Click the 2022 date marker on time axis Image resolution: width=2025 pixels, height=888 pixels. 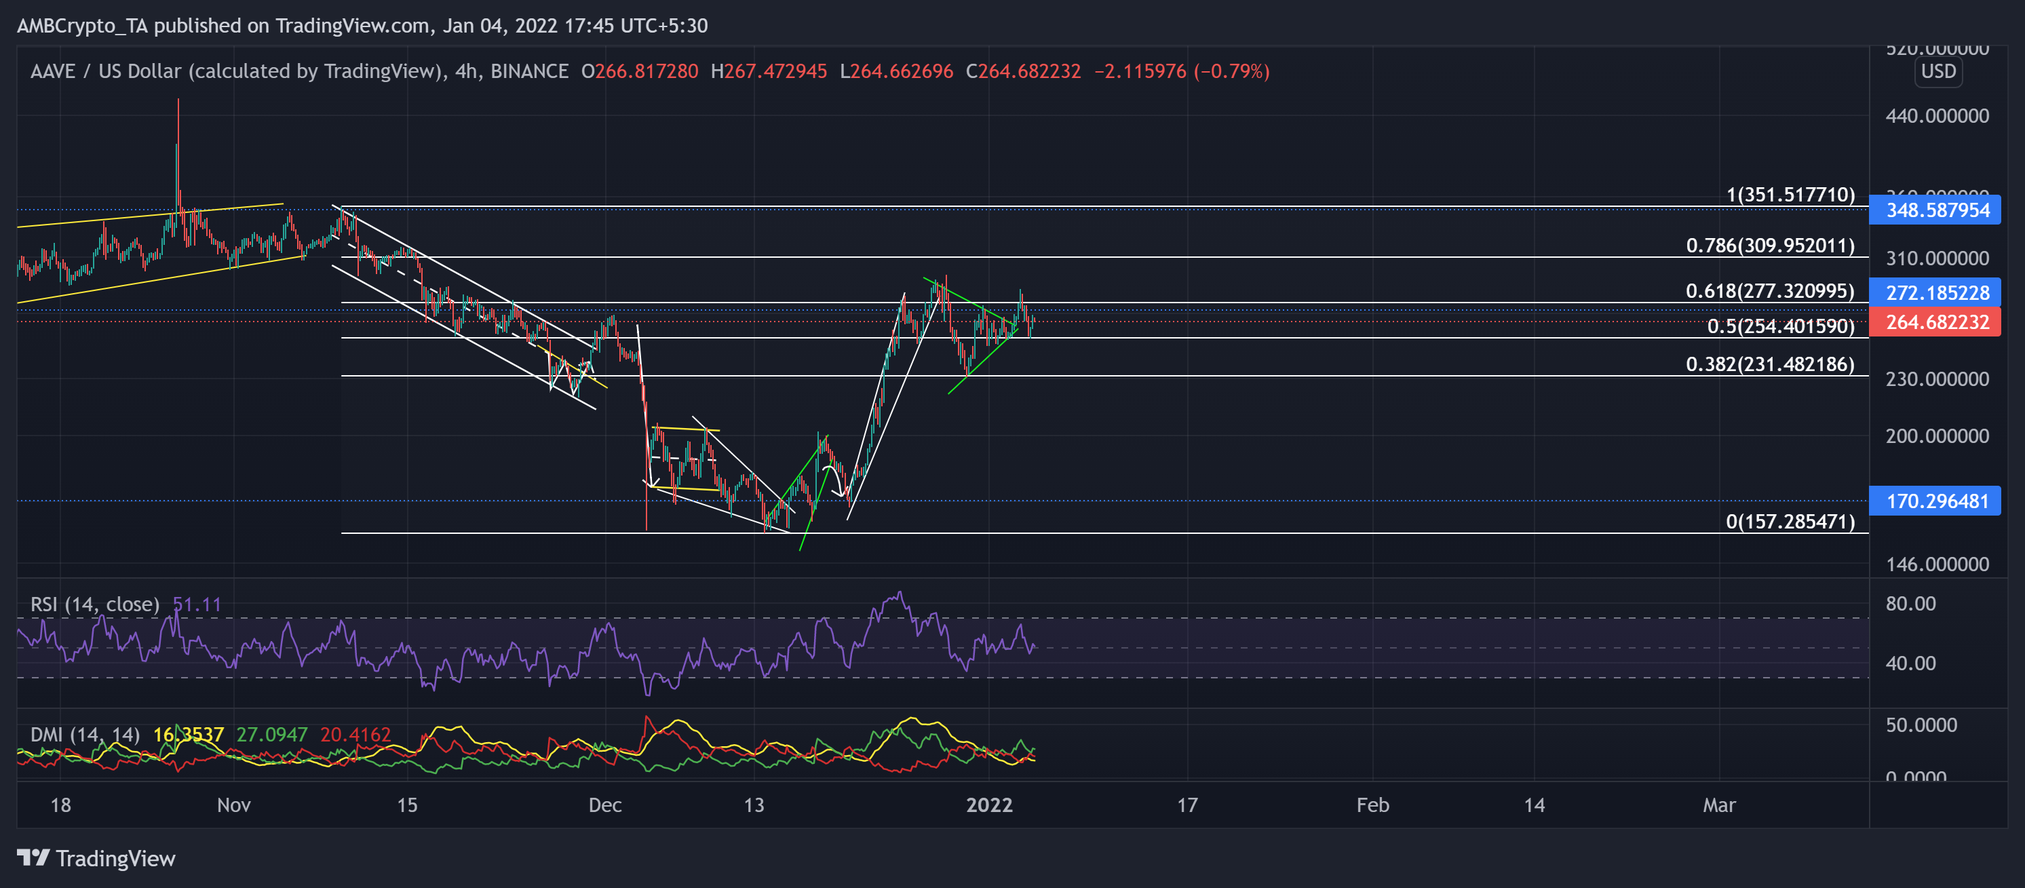[989, 805]
